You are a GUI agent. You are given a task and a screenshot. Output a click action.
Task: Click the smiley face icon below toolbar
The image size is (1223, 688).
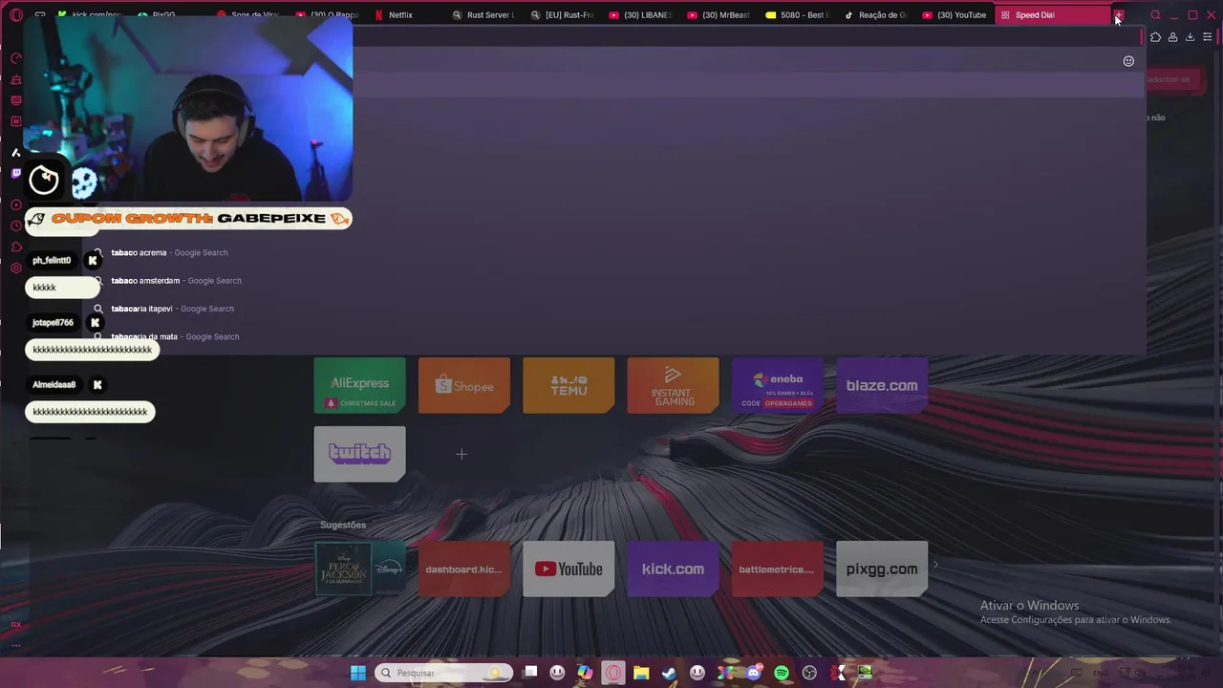1128,61
